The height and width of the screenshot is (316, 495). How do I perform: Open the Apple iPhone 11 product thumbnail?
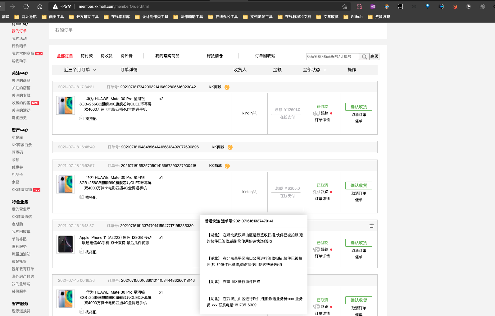pyautogui.click(x=66, y=244)
